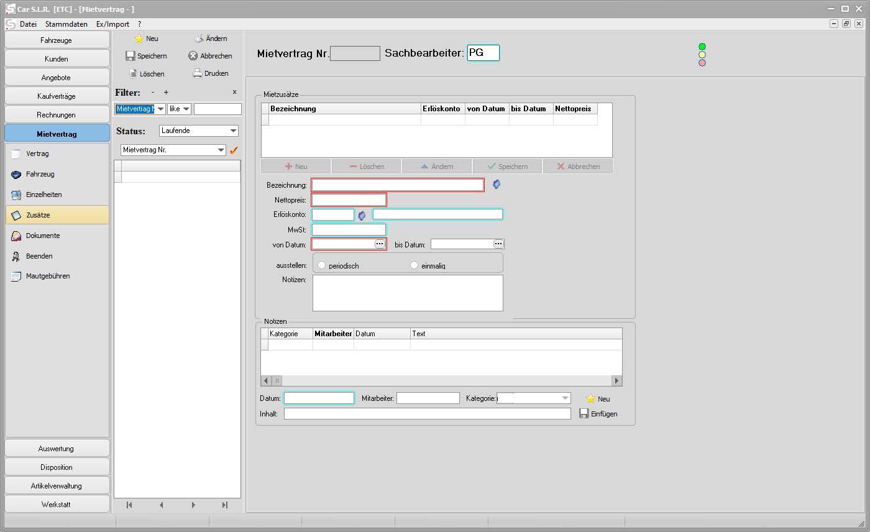The height and width of the screenshot is (532, 870).
Task: Open Mautgebühren section
Action: pyautogui.click(x=47, y=276)
